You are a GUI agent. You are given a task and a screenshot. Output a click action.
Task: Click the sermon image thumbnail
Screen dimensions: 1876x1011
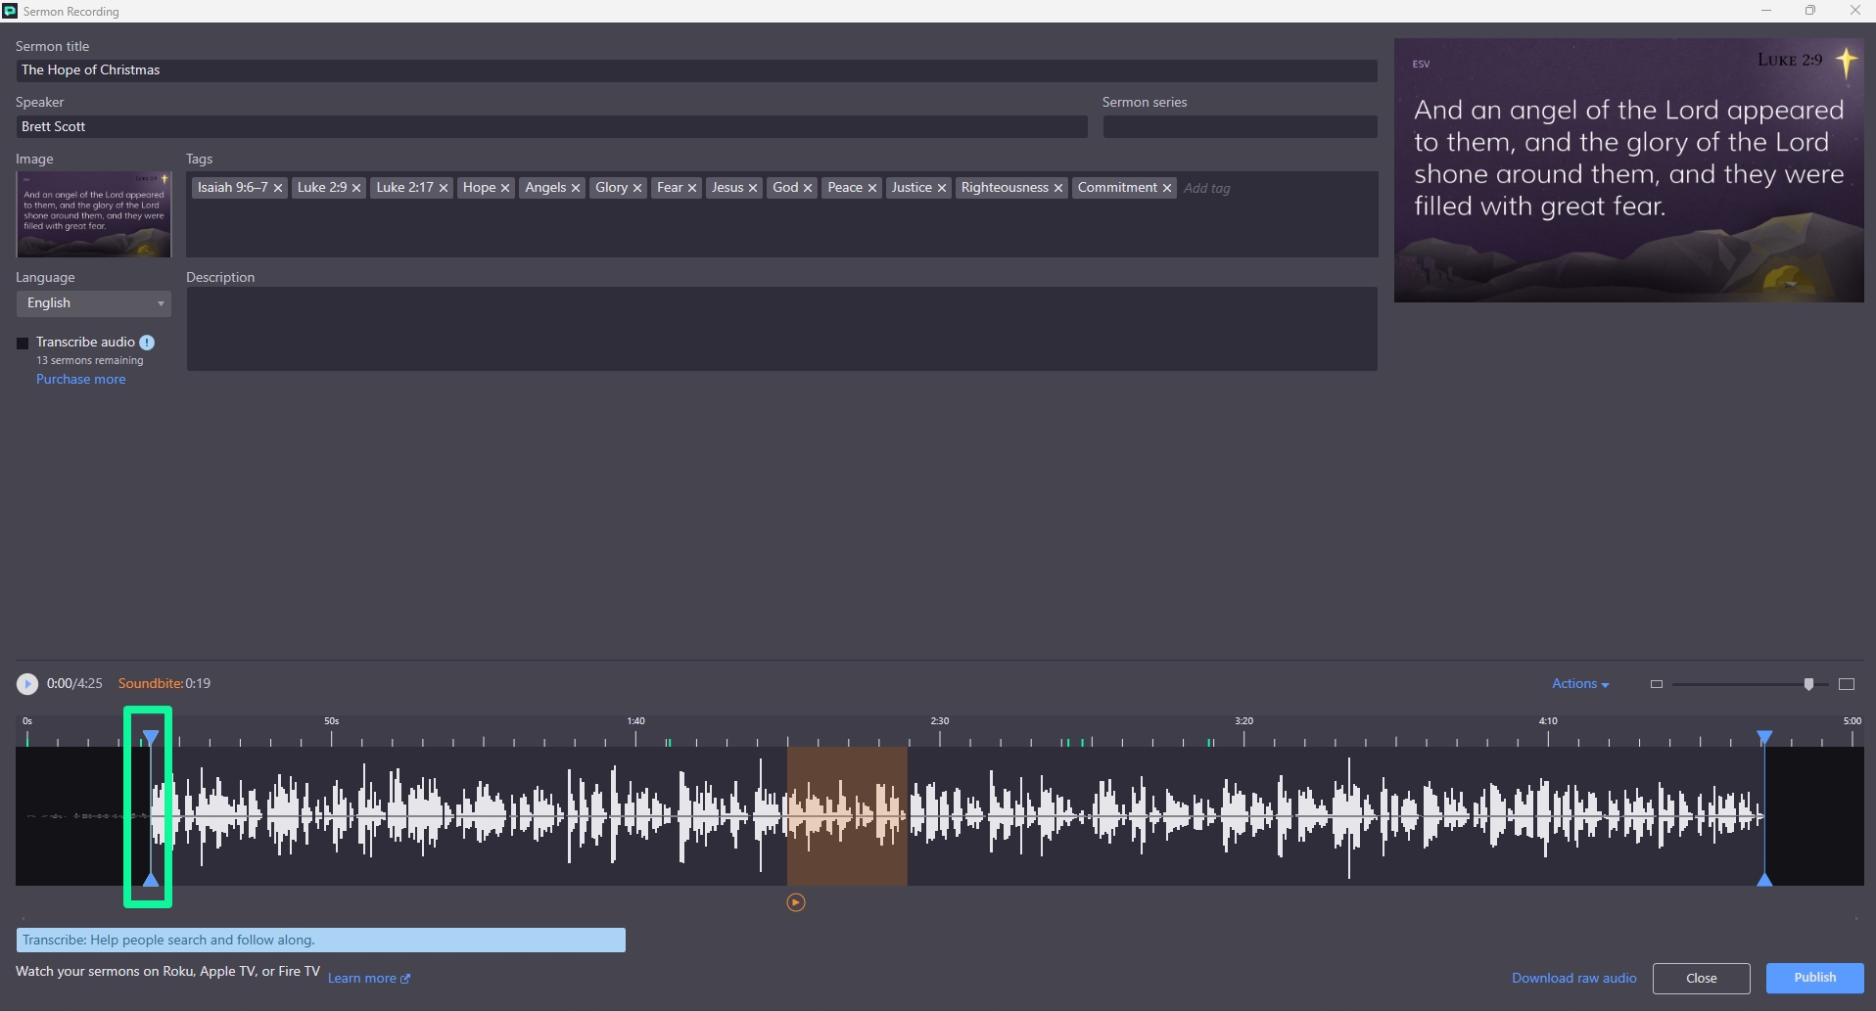93,214
